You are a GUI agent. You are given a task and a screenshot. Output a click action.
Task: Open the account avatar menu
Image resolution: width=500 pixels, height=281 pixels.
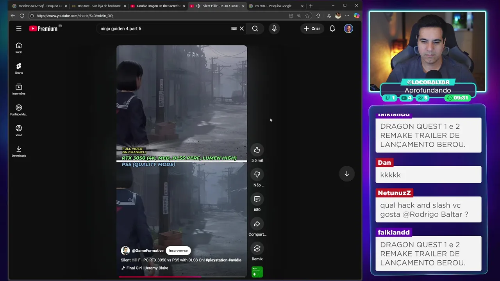[x=348, y=28]
